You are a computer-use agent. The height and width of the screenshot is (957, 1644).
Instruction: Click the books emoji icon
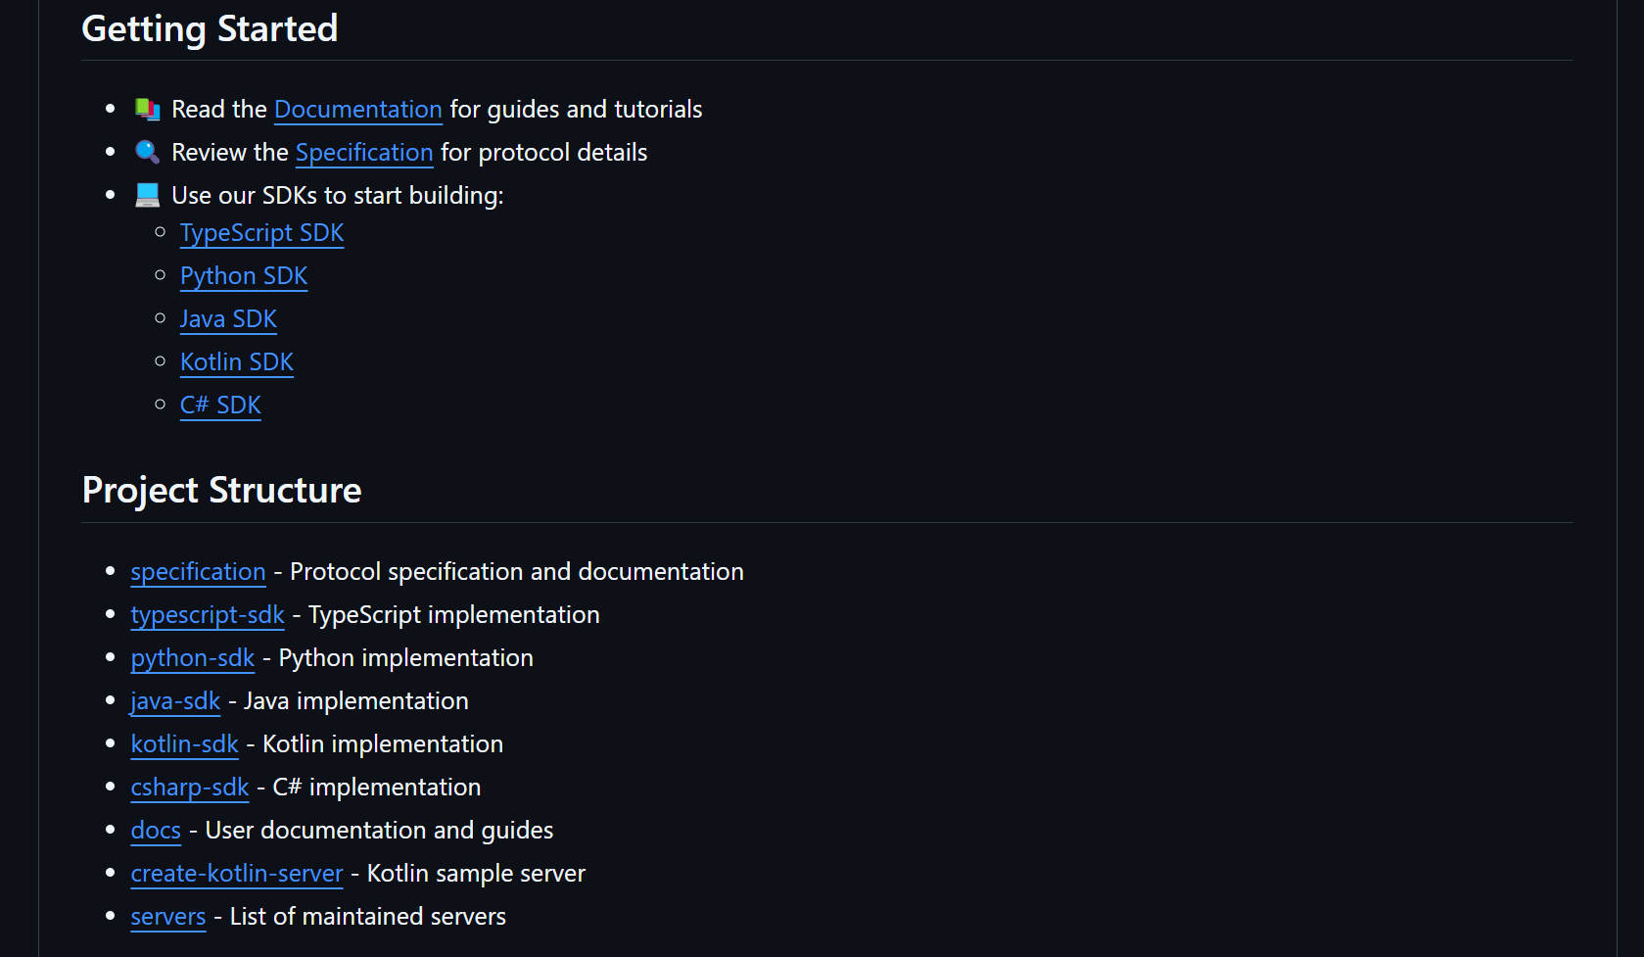point(148,109)
